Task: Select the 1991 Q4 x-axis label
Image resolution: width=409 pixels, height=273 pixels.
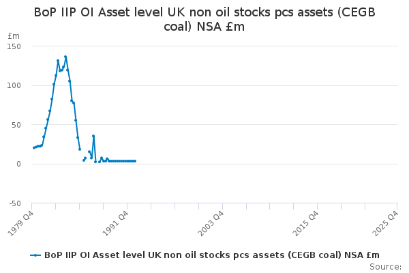Action: pos(116,222)
